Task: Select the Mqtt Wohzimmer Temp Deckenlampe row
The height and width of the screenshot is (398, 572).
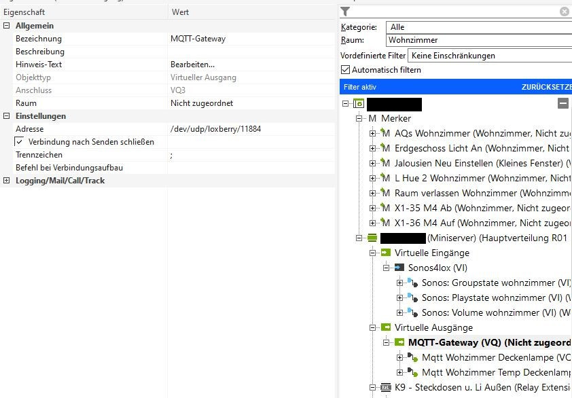Action: (x=496, y=372)
